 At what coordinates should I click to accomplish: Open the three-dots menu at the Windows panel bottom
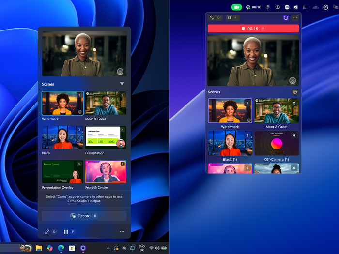(x=122, y=232)
